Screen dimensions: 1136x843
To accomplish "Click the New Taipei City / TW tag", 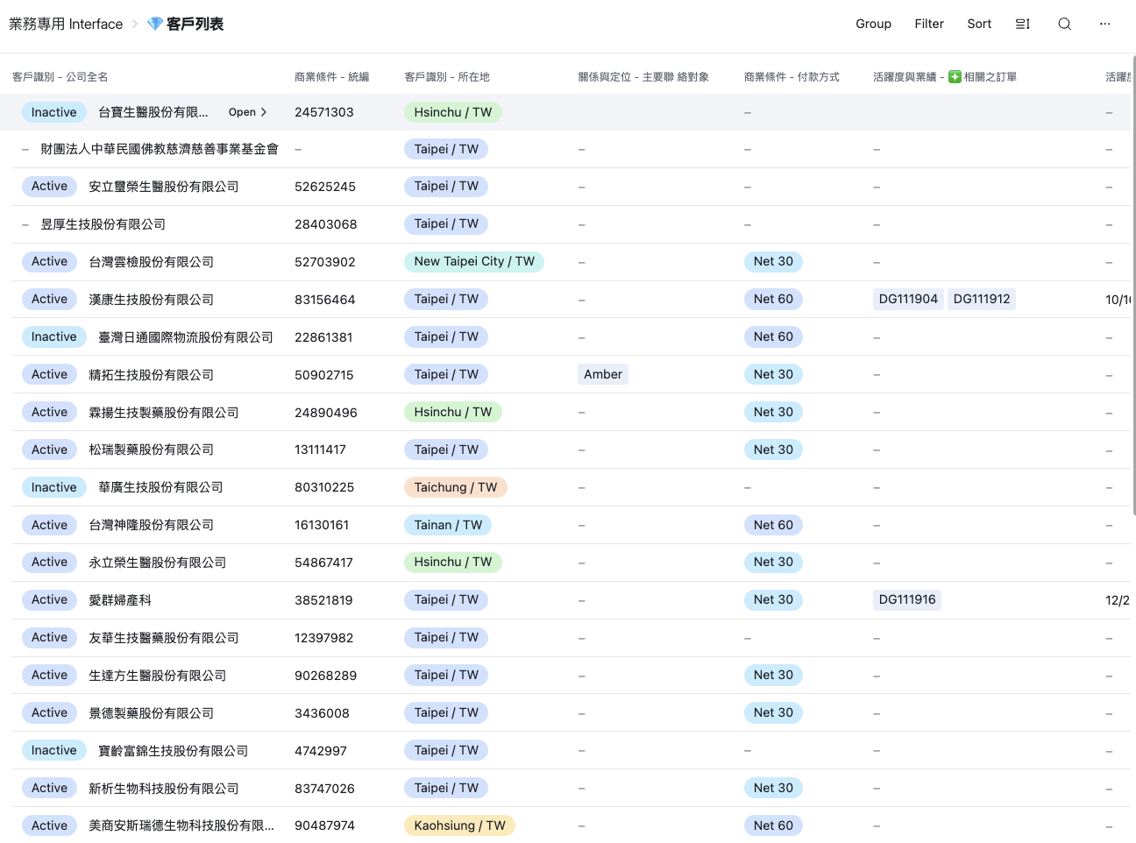I will 473,261.
